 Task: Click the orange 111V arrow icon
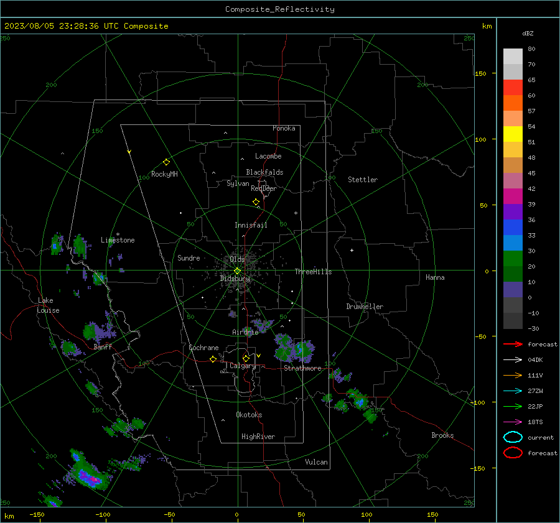pos(513,375)
